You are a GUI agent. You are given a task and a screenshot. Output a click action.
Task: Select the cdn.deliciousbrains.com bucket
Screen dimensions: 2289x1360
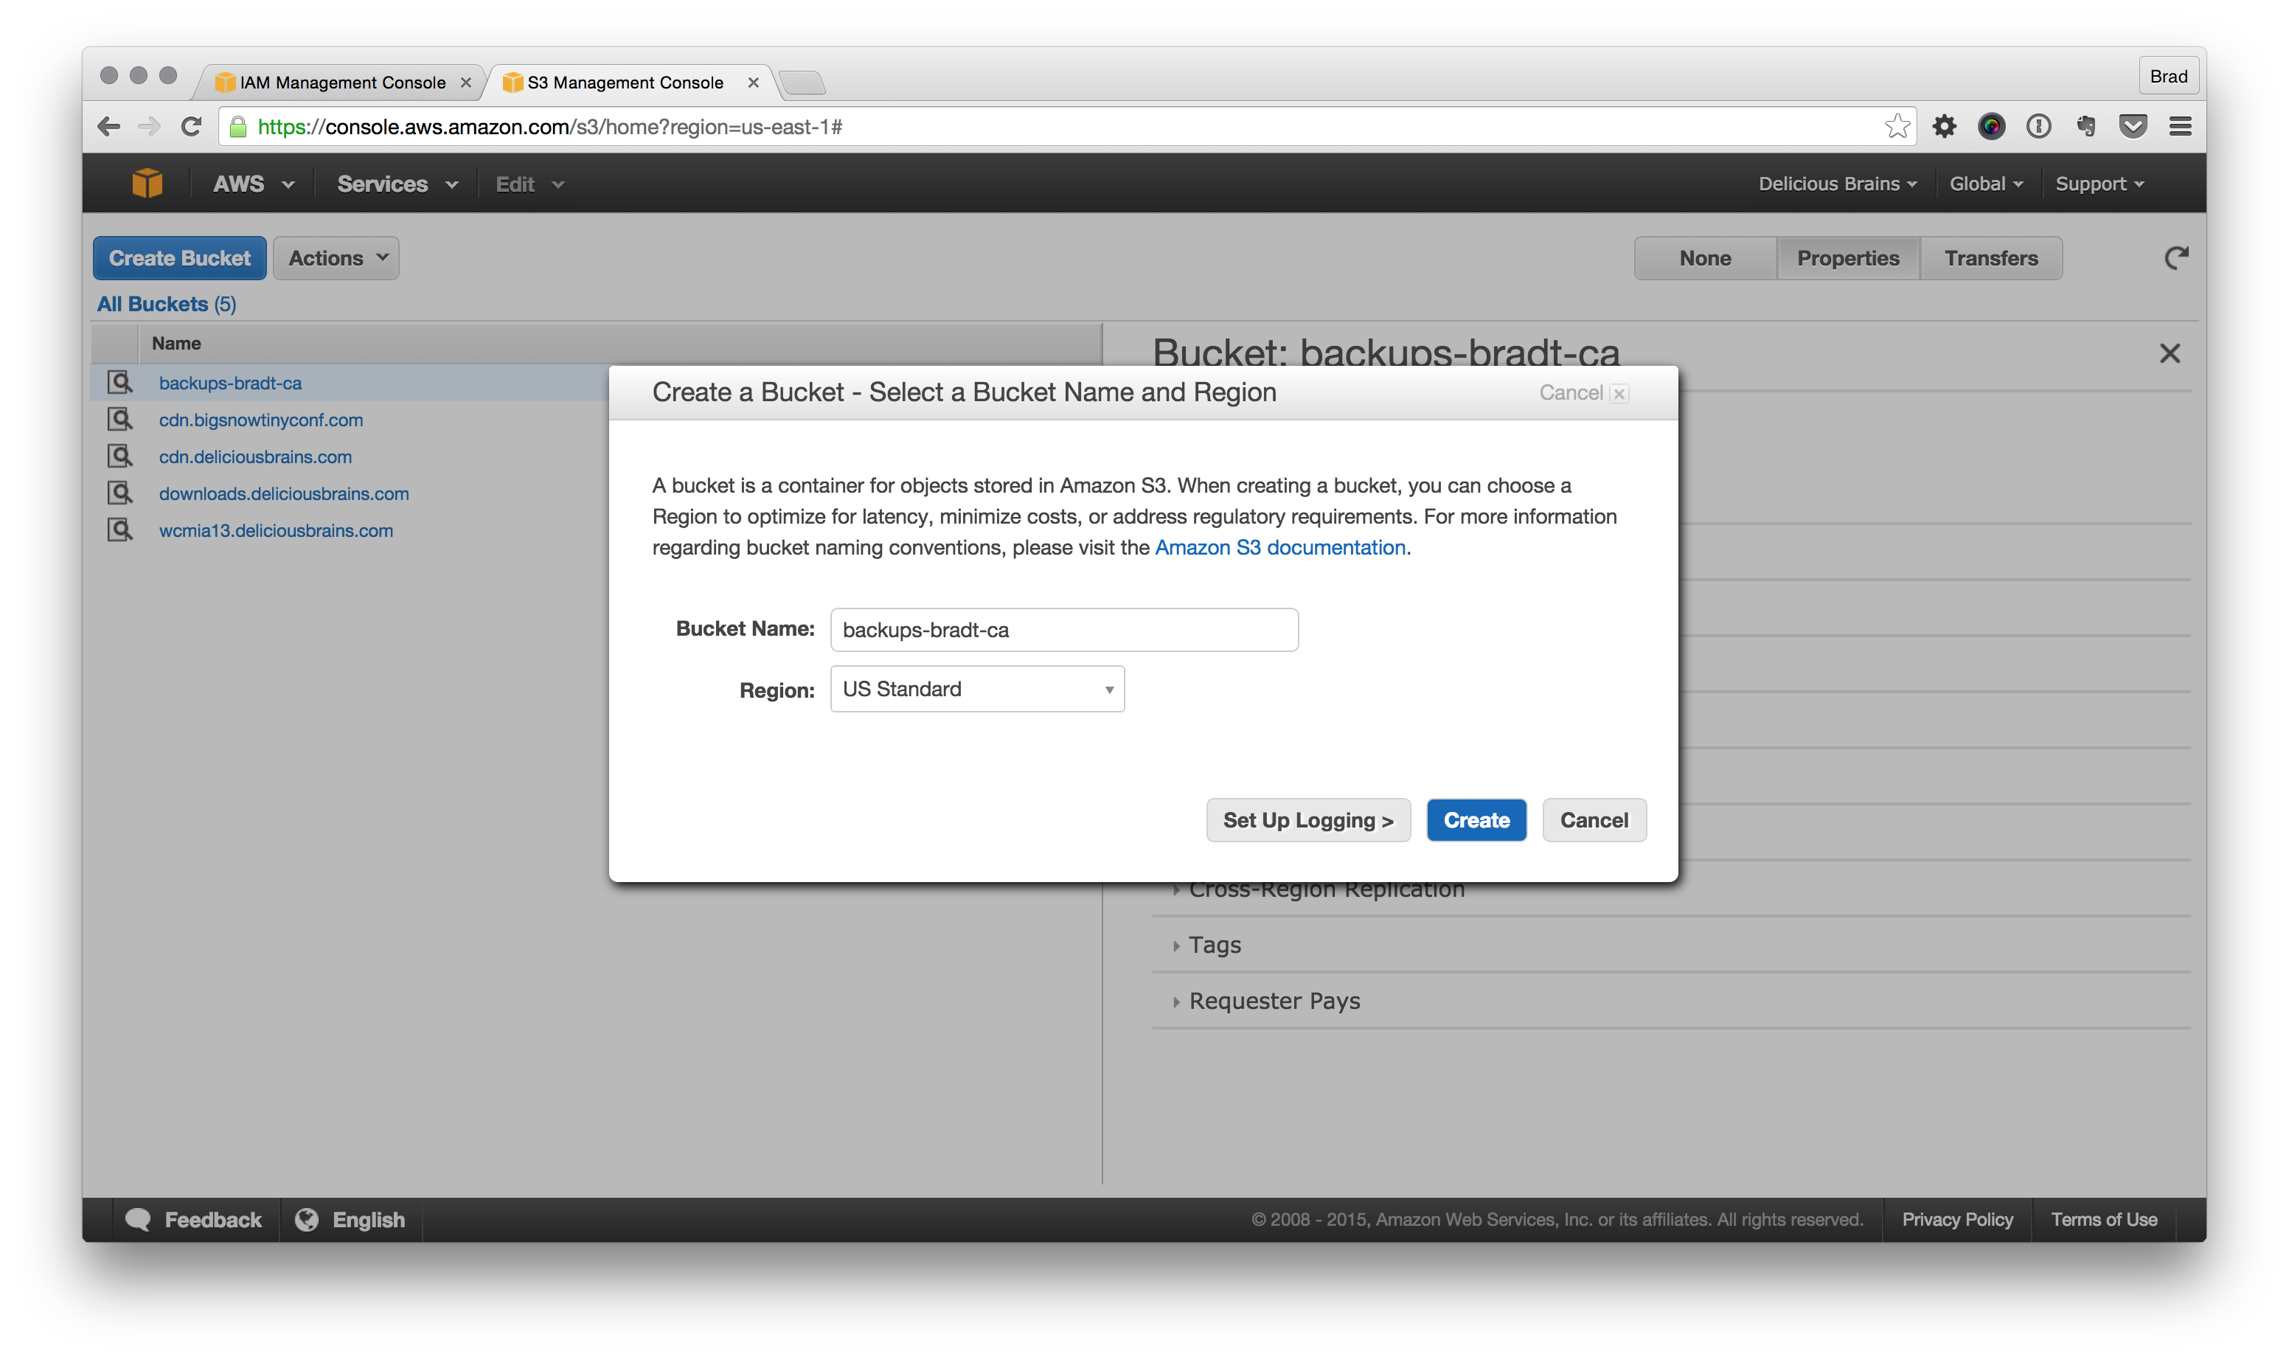coord(254,457)
